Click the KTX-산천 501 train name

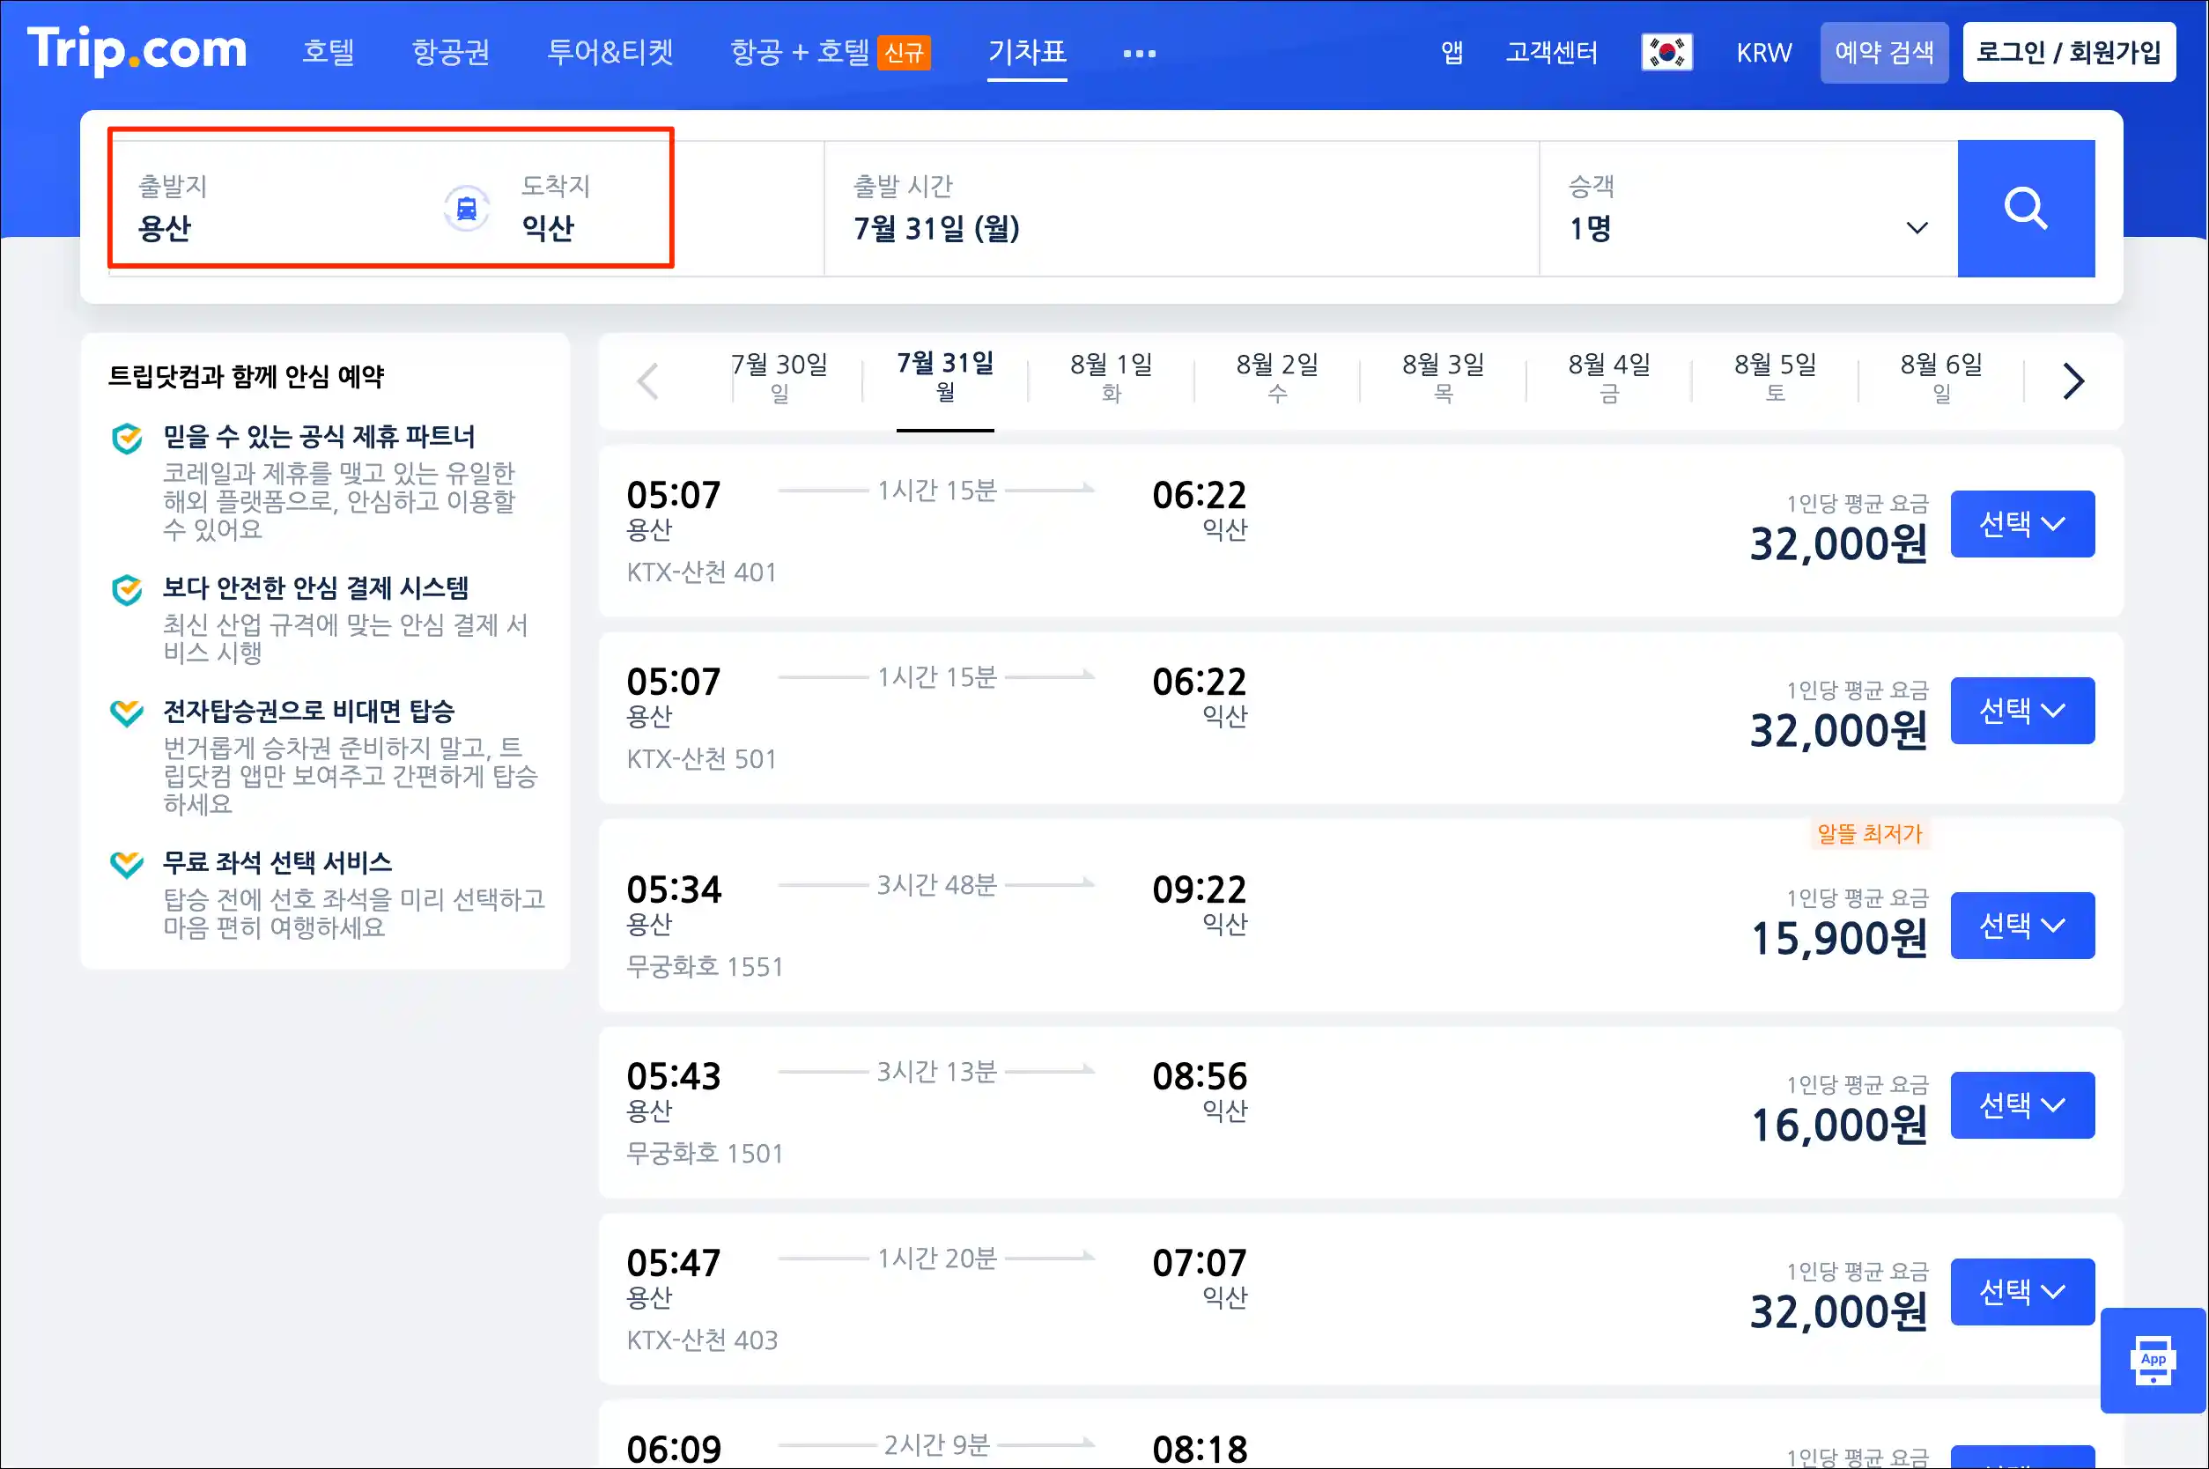(x=702, y=758)
